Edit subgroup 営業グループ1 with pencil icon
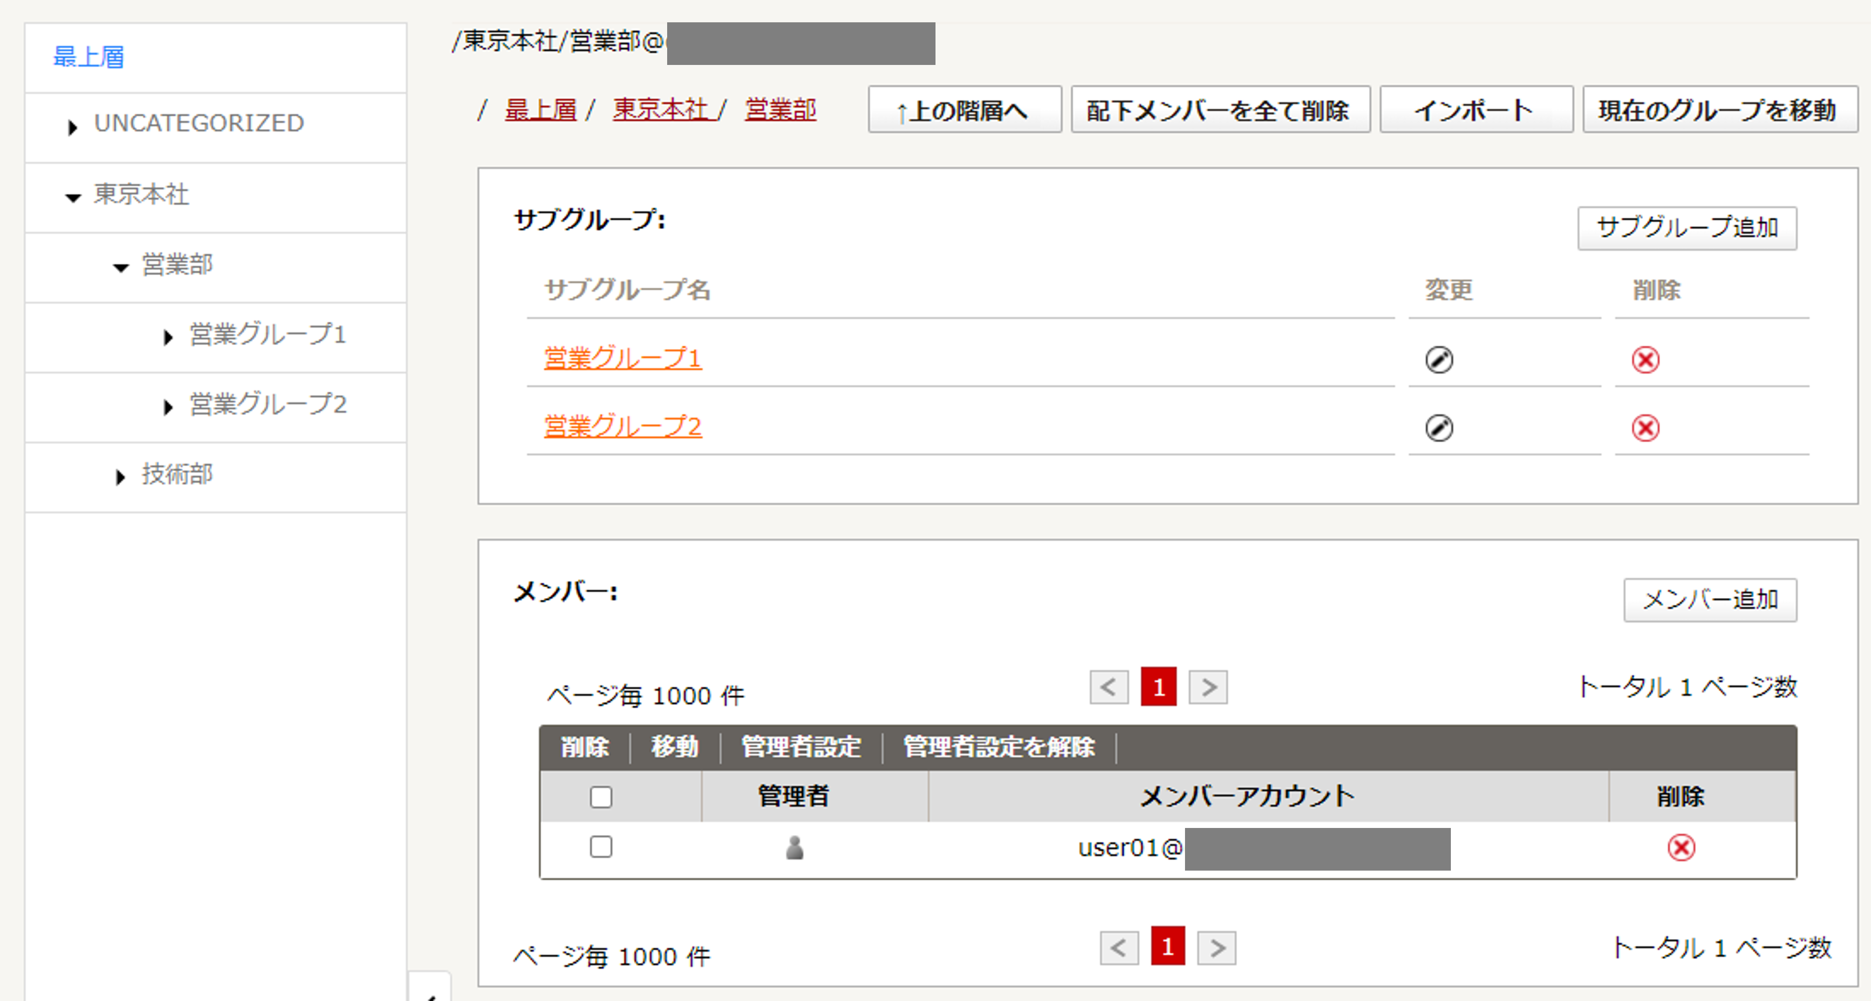The height and width of the screenshot is (1001, 1871). [1439, 359]
